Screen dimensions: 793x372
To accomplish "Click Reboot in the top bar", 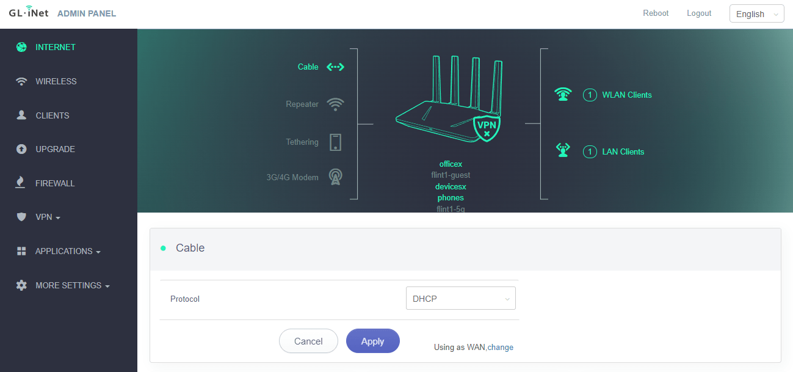I will coord(656,13).
